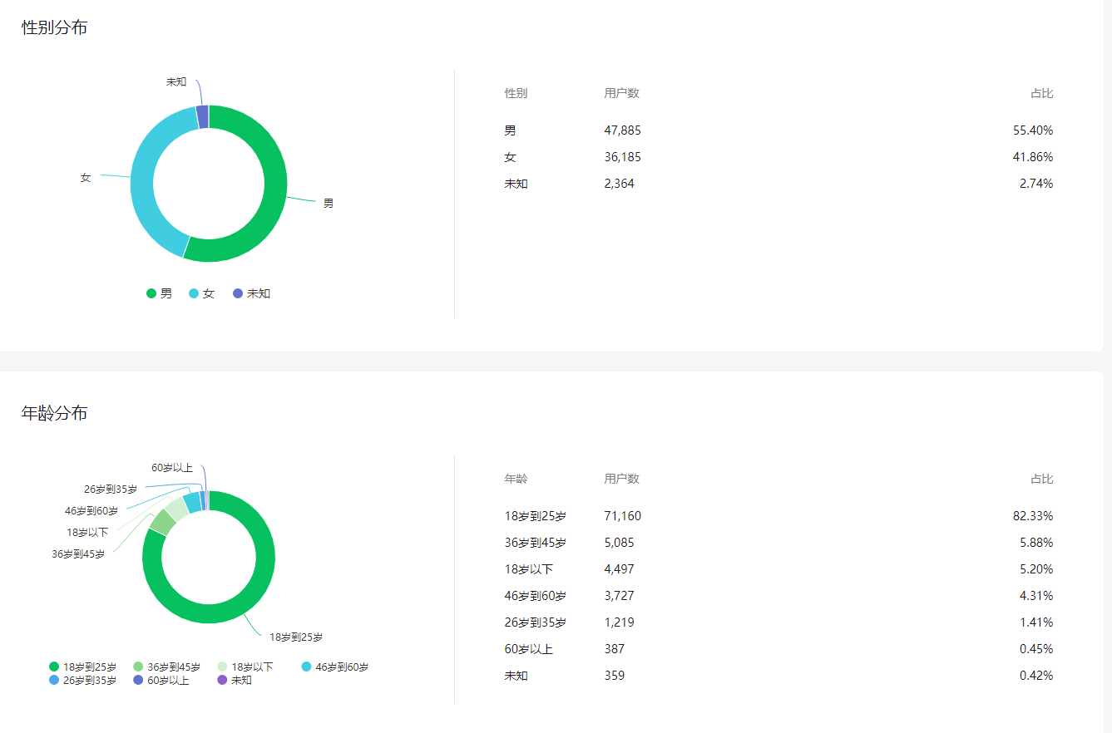Hide the 18岁到25岁 series via age legend
Screen dimensions: 1112x733
(x=82, y=667)
